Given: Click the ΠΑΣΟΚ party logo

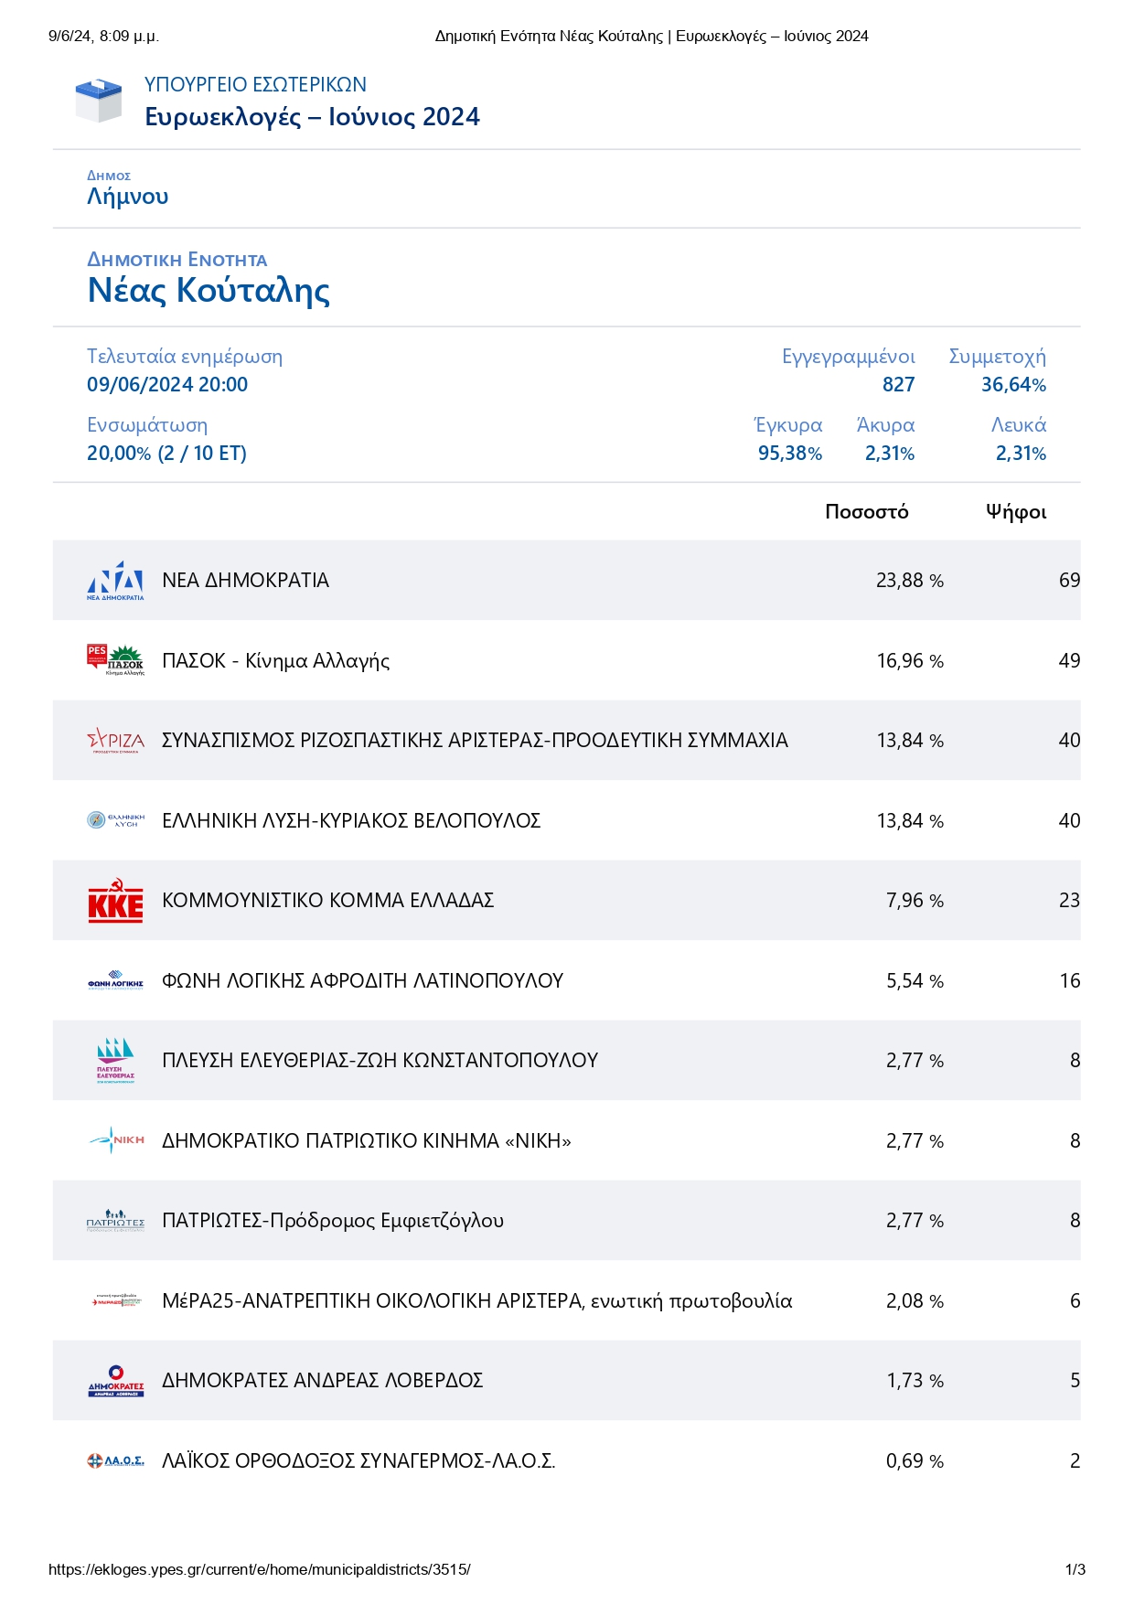Looking at the screenshot, I should click(x=115, y=660).
